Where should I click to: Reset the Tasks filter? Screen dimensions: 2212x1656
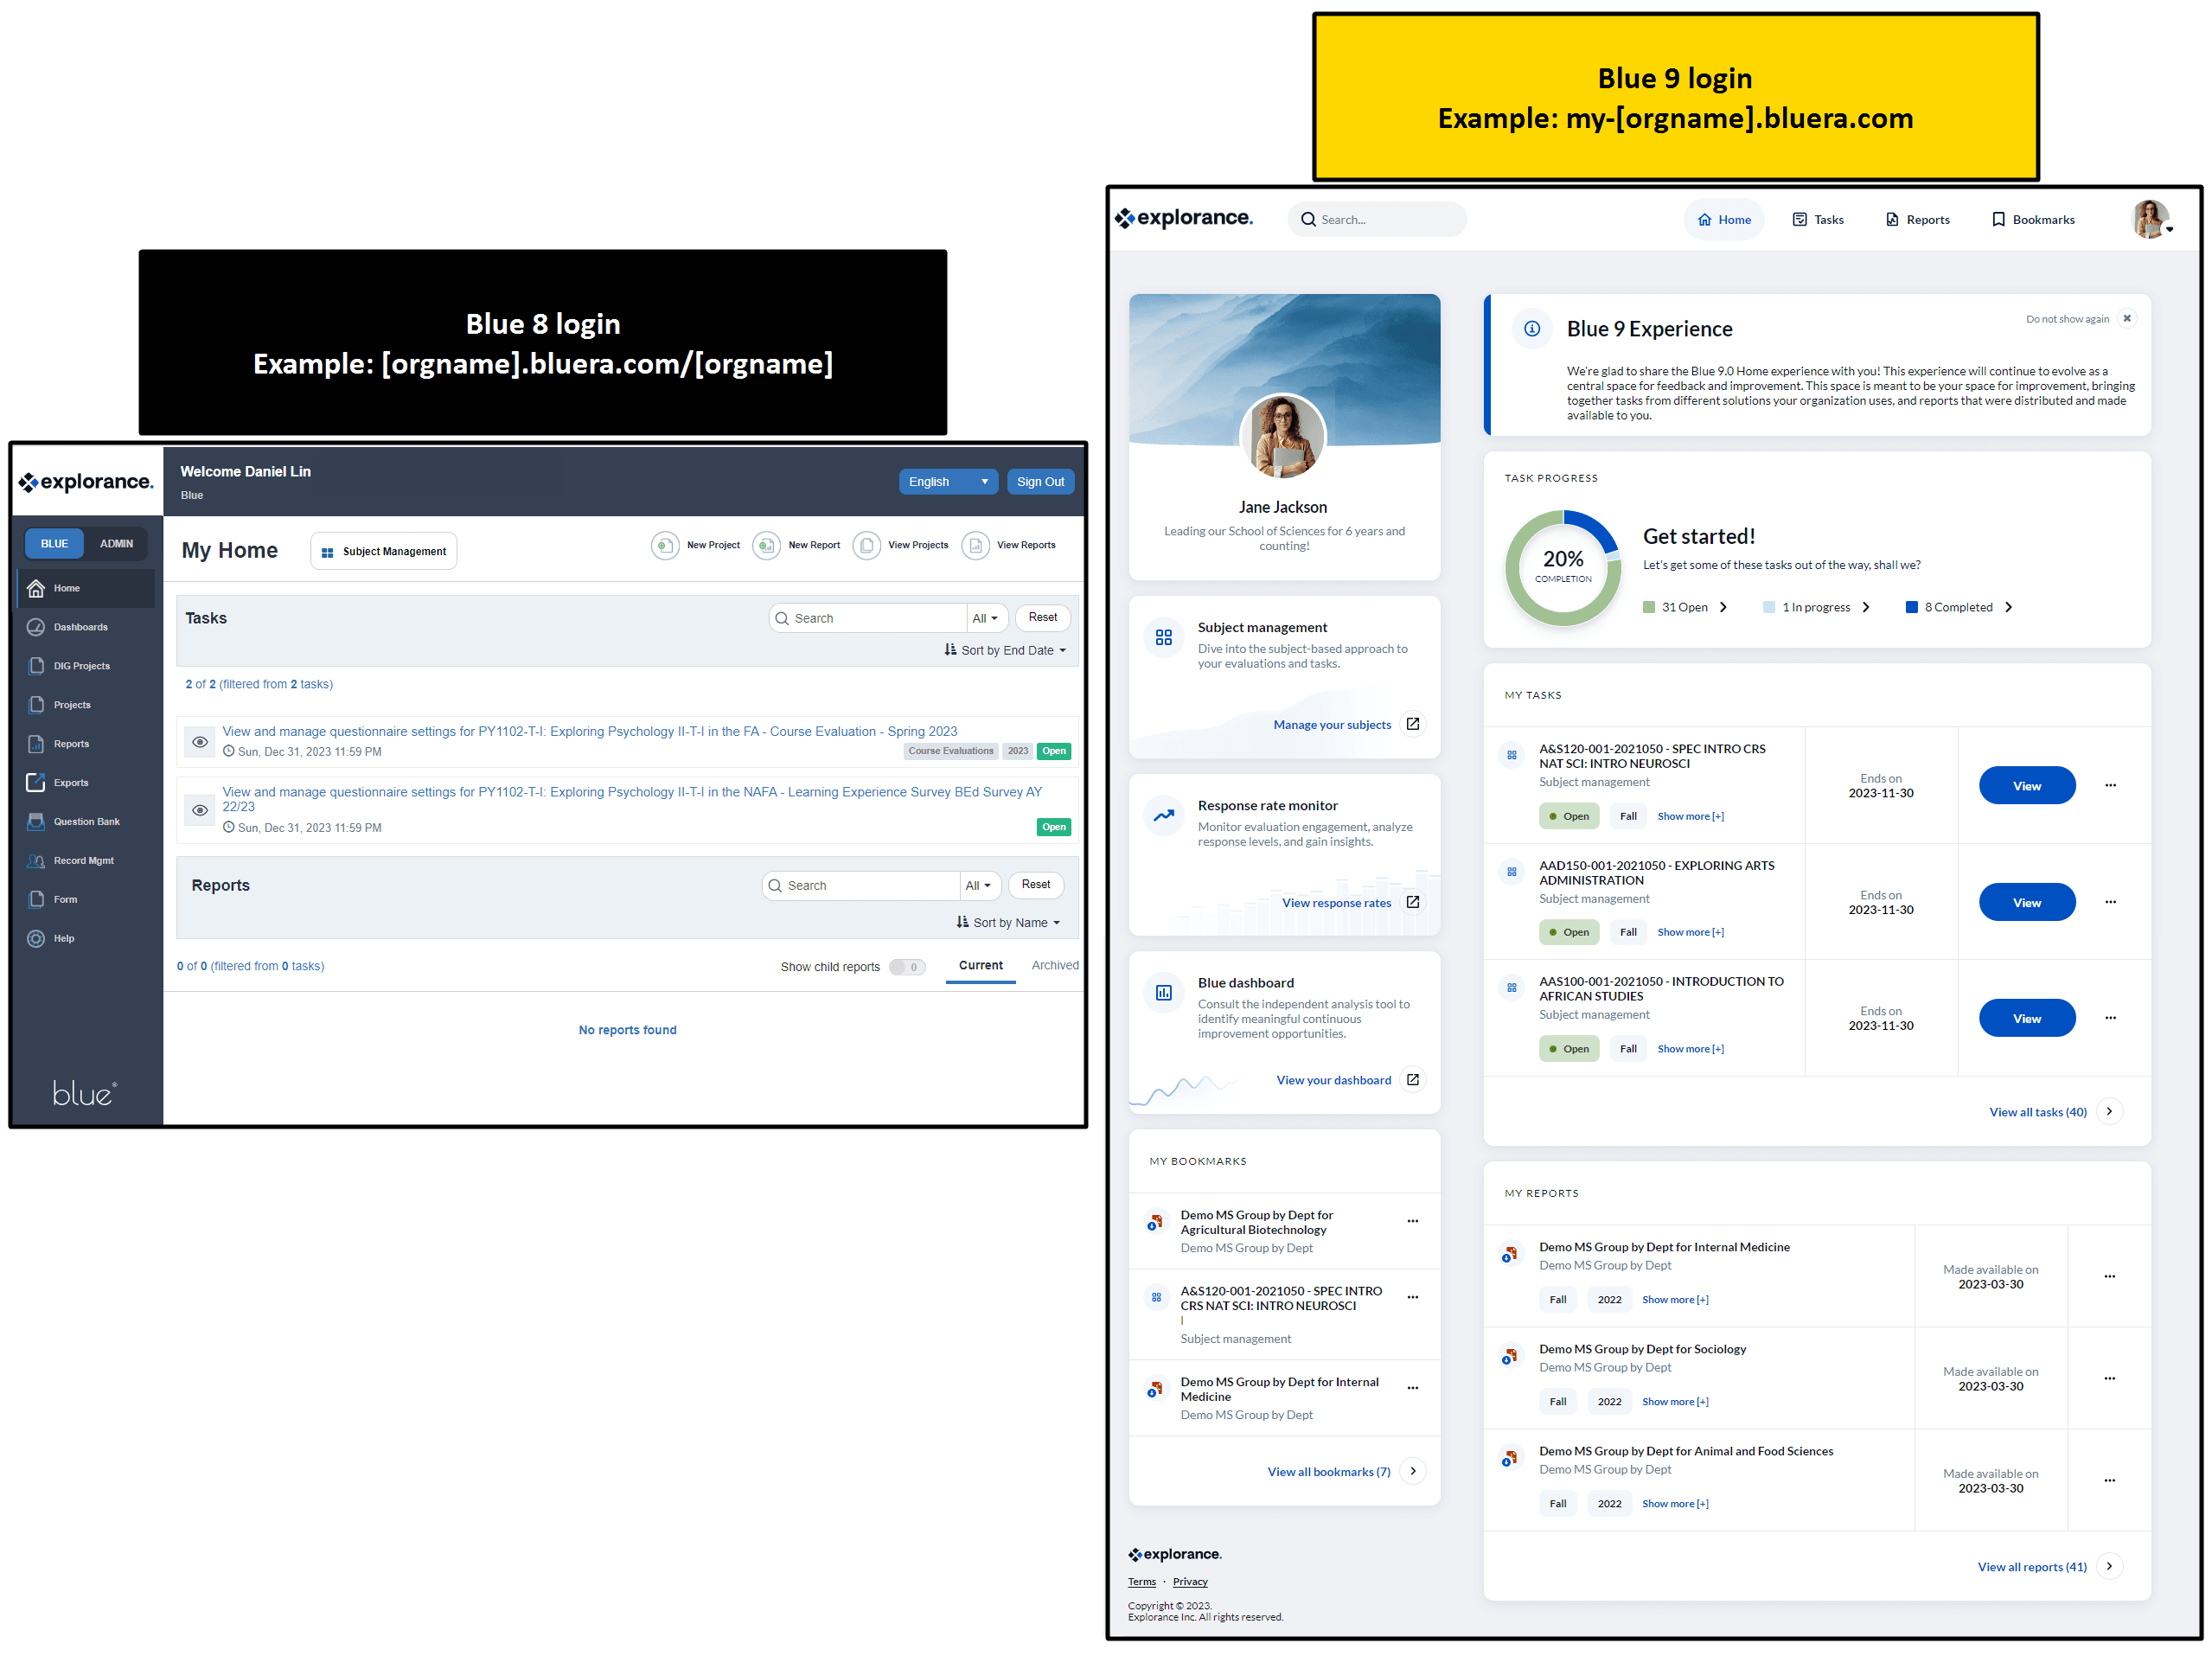pos(1043,618)
